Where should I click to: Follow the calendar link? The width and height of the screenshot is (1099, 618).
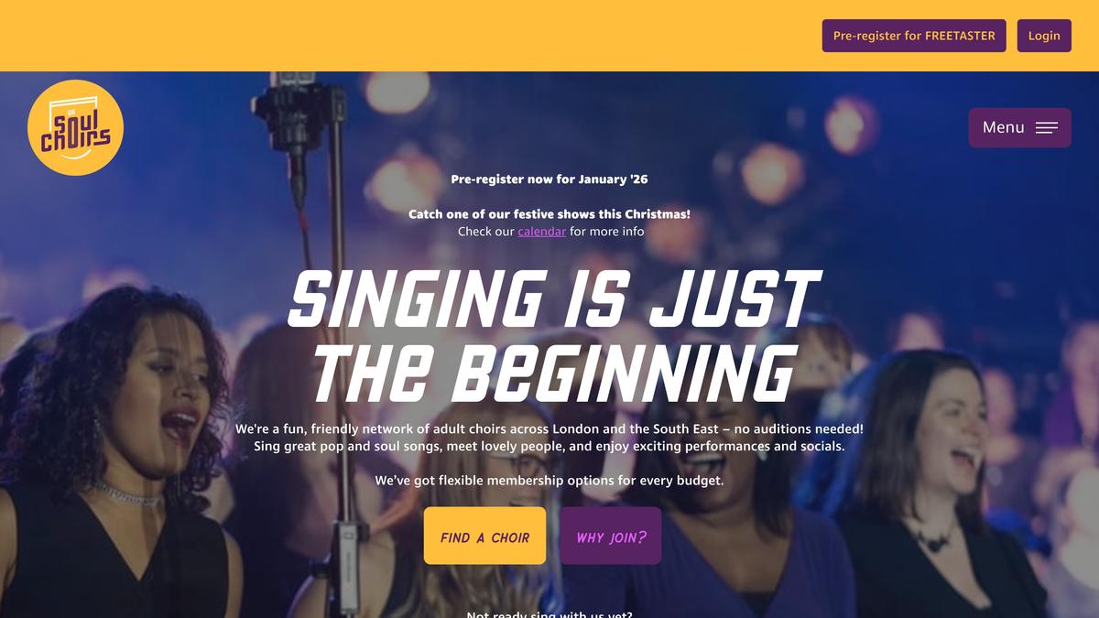[541, 232]
